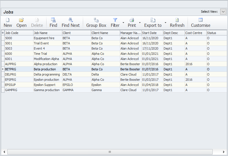Image resolution: width=228 pixels, height=156 pixels.
Task: Select the Gamma production job name
Action: (48, 90)
